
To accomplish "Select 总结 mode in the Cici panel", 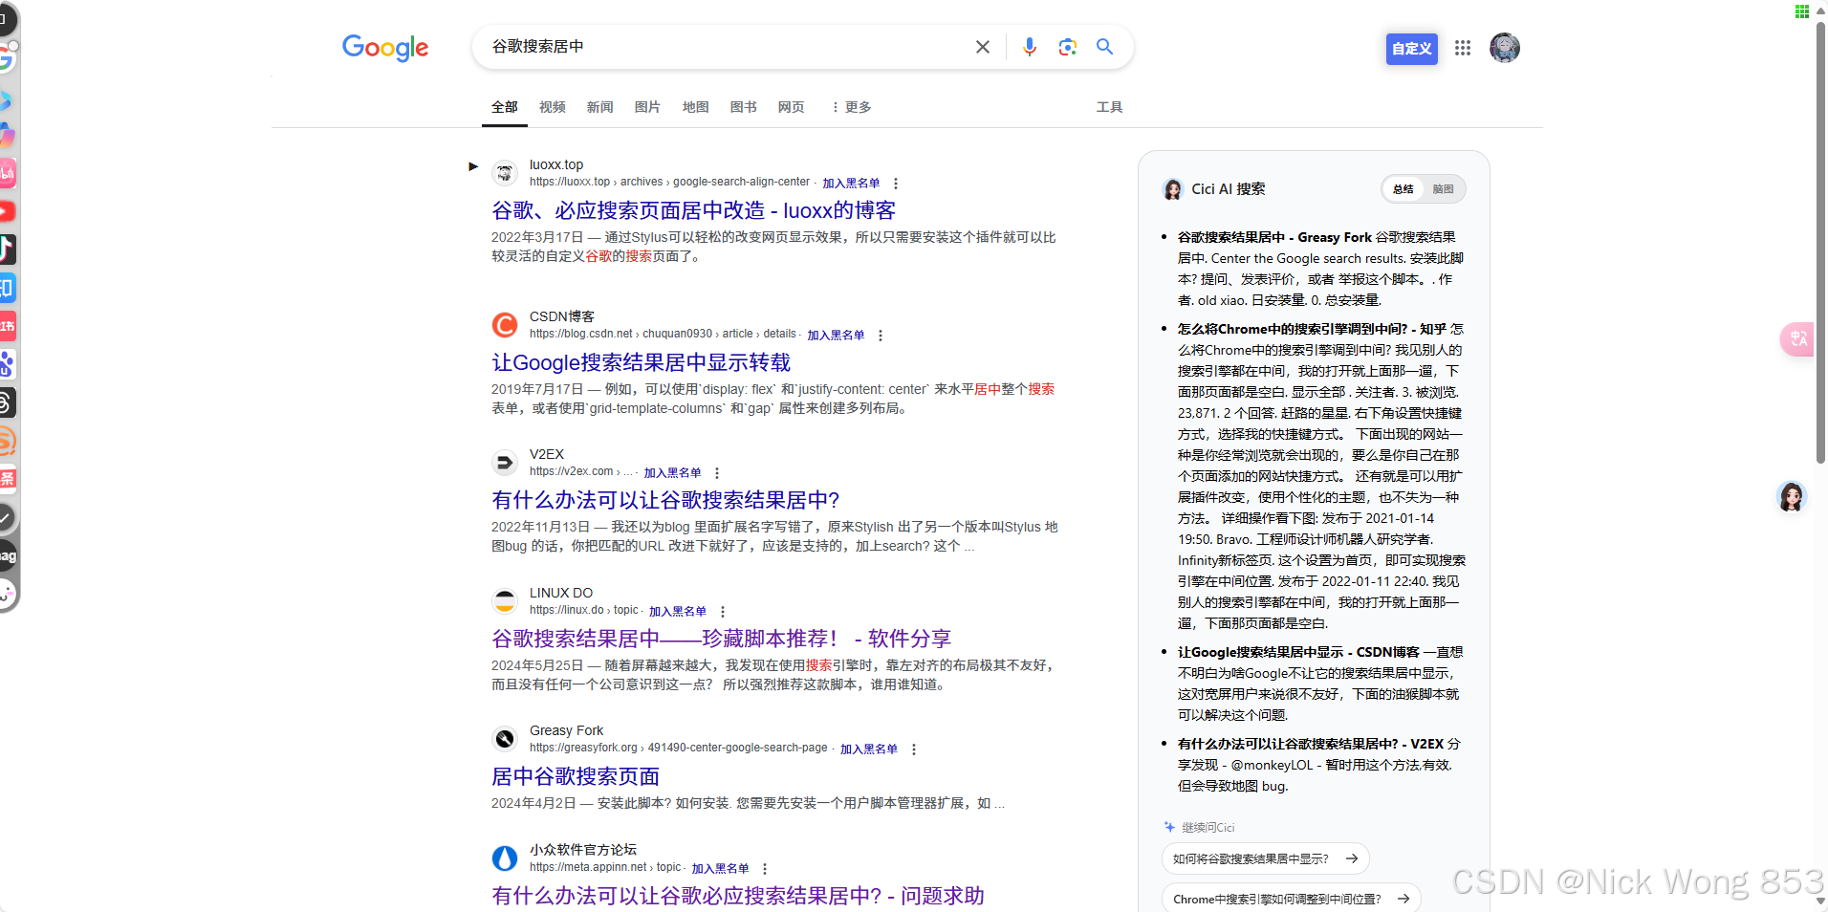I will pyautogui.click(x=1402, y=188).
